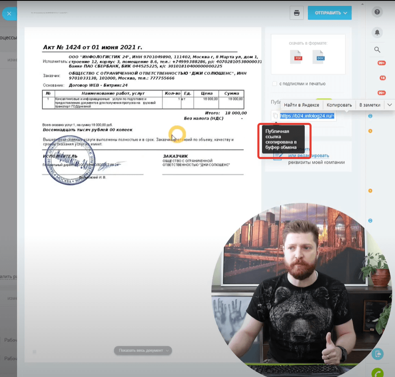Open the search magnifier icon
395x377 pixels.
(x=377, y=50)
